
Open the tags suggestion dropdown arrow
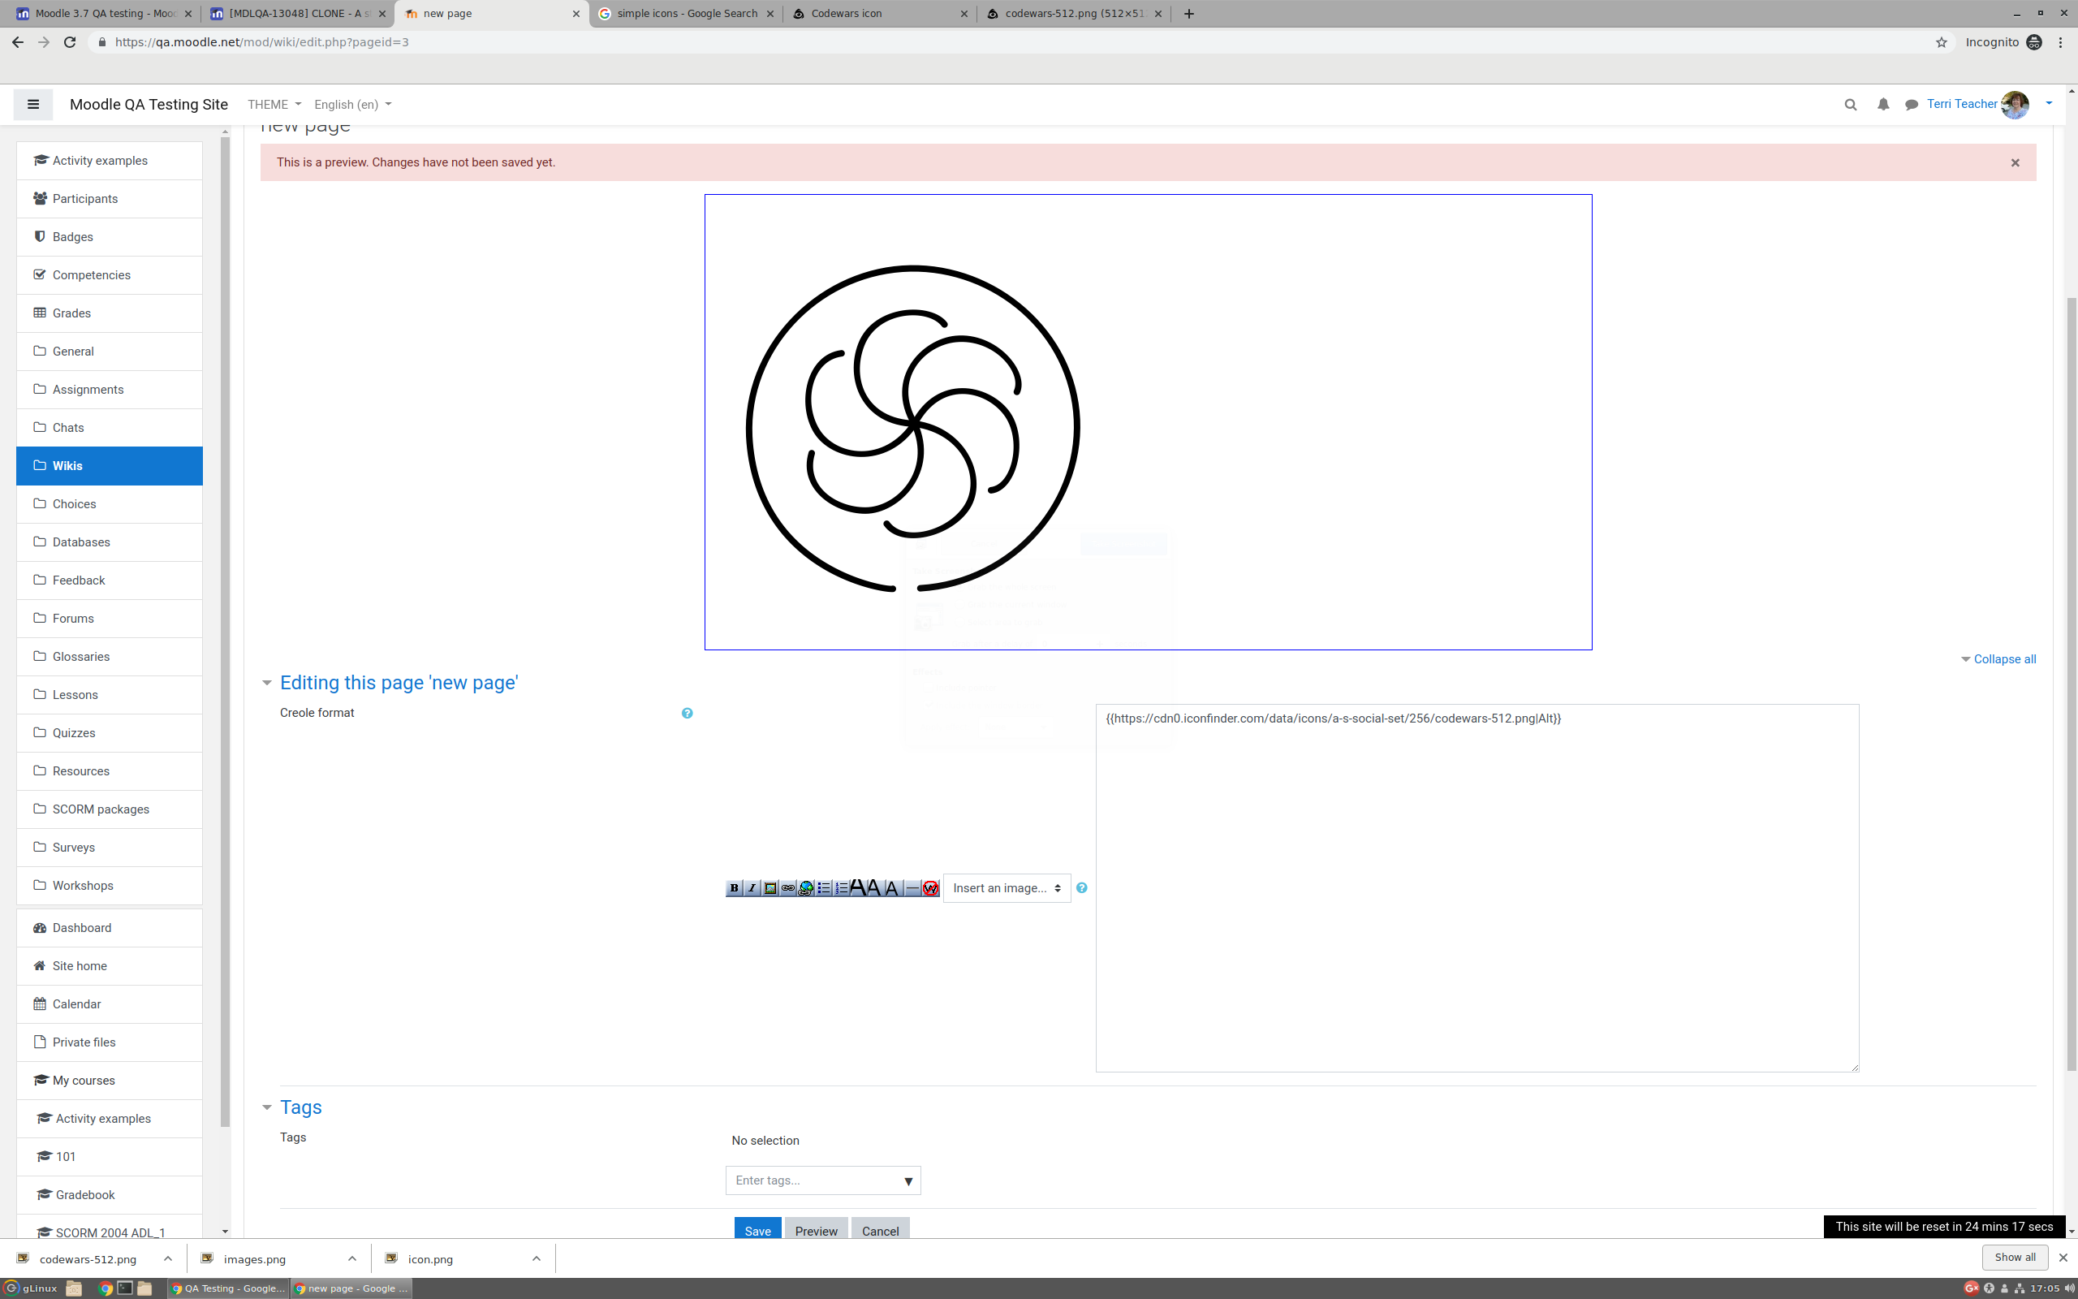tap(908, 1180)
